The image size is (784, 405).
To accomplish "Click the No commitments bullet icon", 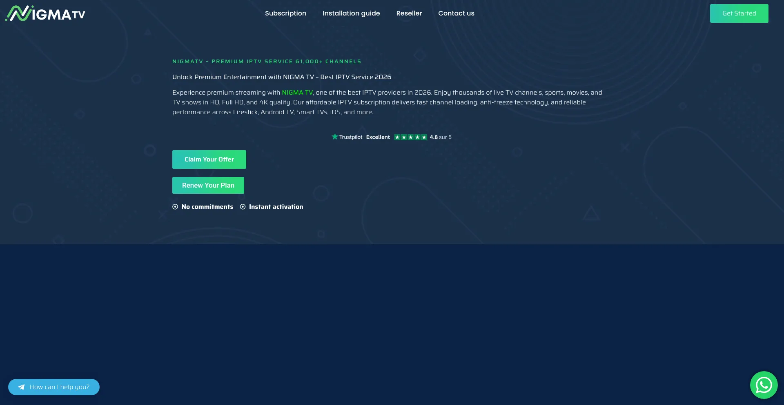I will click(175, 207).
